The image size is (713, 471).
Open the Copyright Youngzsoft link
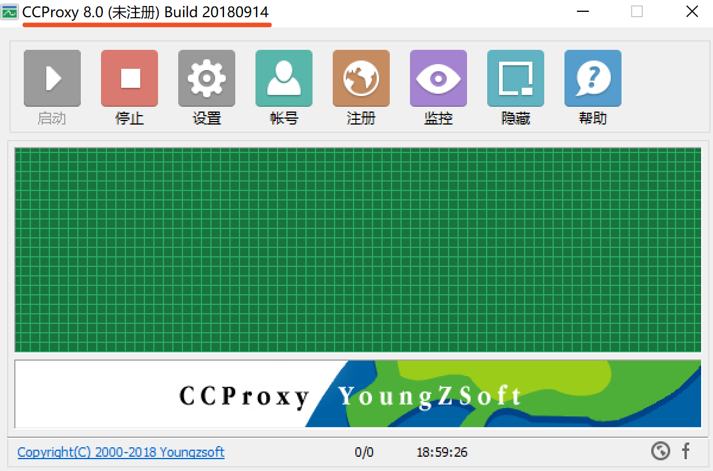(x=121, y=452)
